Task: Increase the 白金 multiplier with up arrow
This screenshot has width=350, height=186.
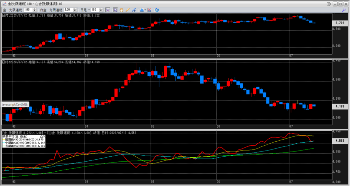Action: point(75,9)
